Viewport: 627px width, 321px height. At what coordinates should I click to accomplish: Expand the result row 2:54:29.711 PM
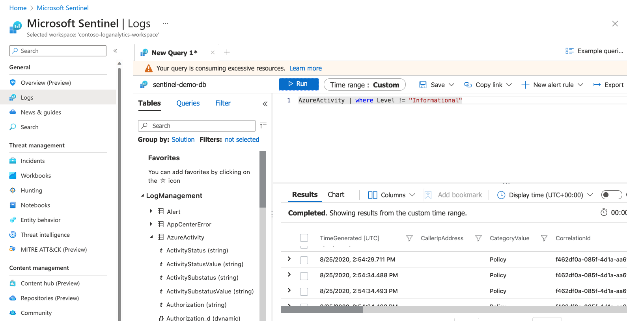289,259
